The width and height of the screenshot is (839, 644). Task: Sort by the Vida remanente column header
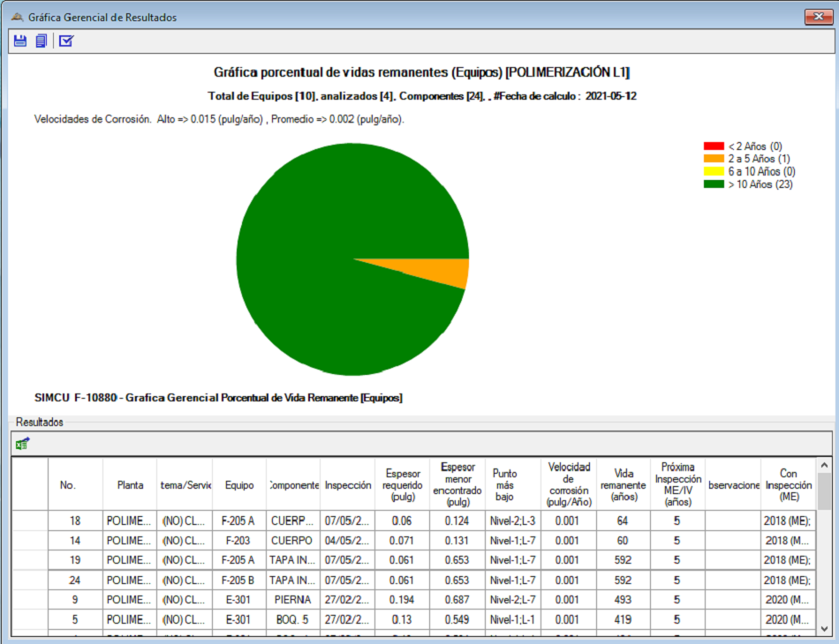[623, 482]
